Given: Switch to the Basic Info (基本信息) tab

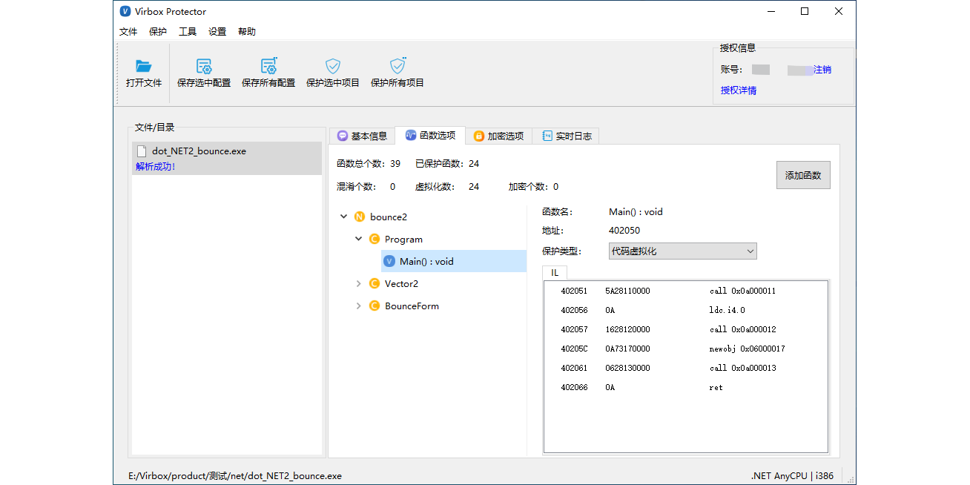Looking at the screenshot, I should point(362,136).
